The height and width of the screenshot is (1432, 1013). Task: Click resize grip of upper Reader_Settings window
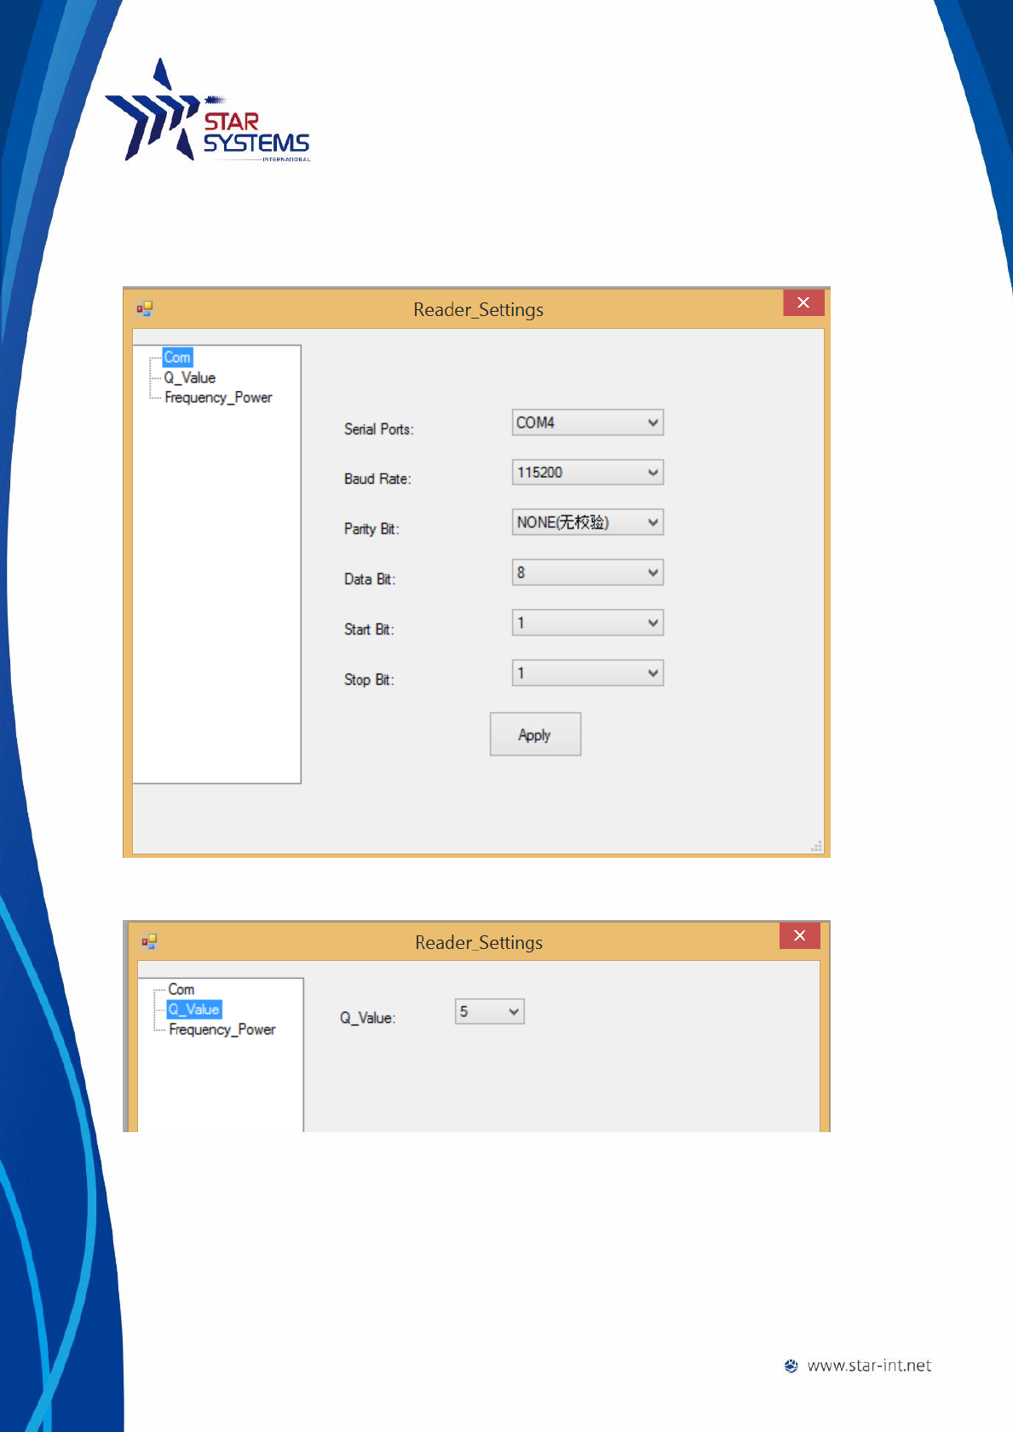(x=816, y=846)
